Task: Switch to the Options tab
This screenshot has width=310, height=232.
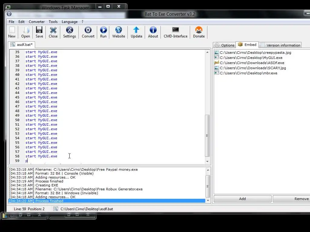Action: [x=224, y=45]
